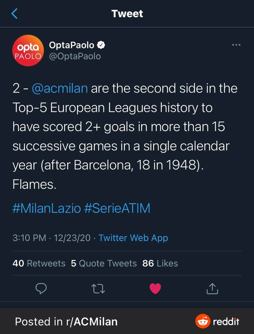The height and width of the screenshot is (334, 254).
Task: View the 5 Quote Tweets list
Action: (104, 263)
